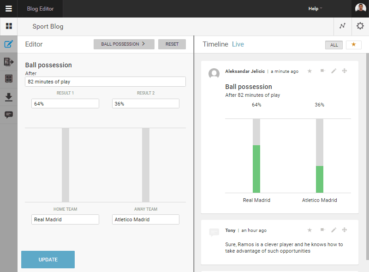The image size is (369, 272).
Task: Edit the Result 2 field showing 36%
Action: click(x=145, y=104)
